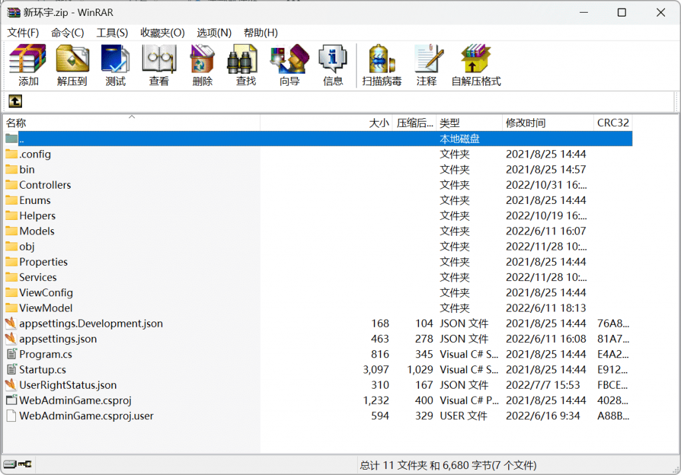Screen dimensions: 681x475
Task: Click the Add (添加) toolbar icon
Action: click(x=28, y=65)
